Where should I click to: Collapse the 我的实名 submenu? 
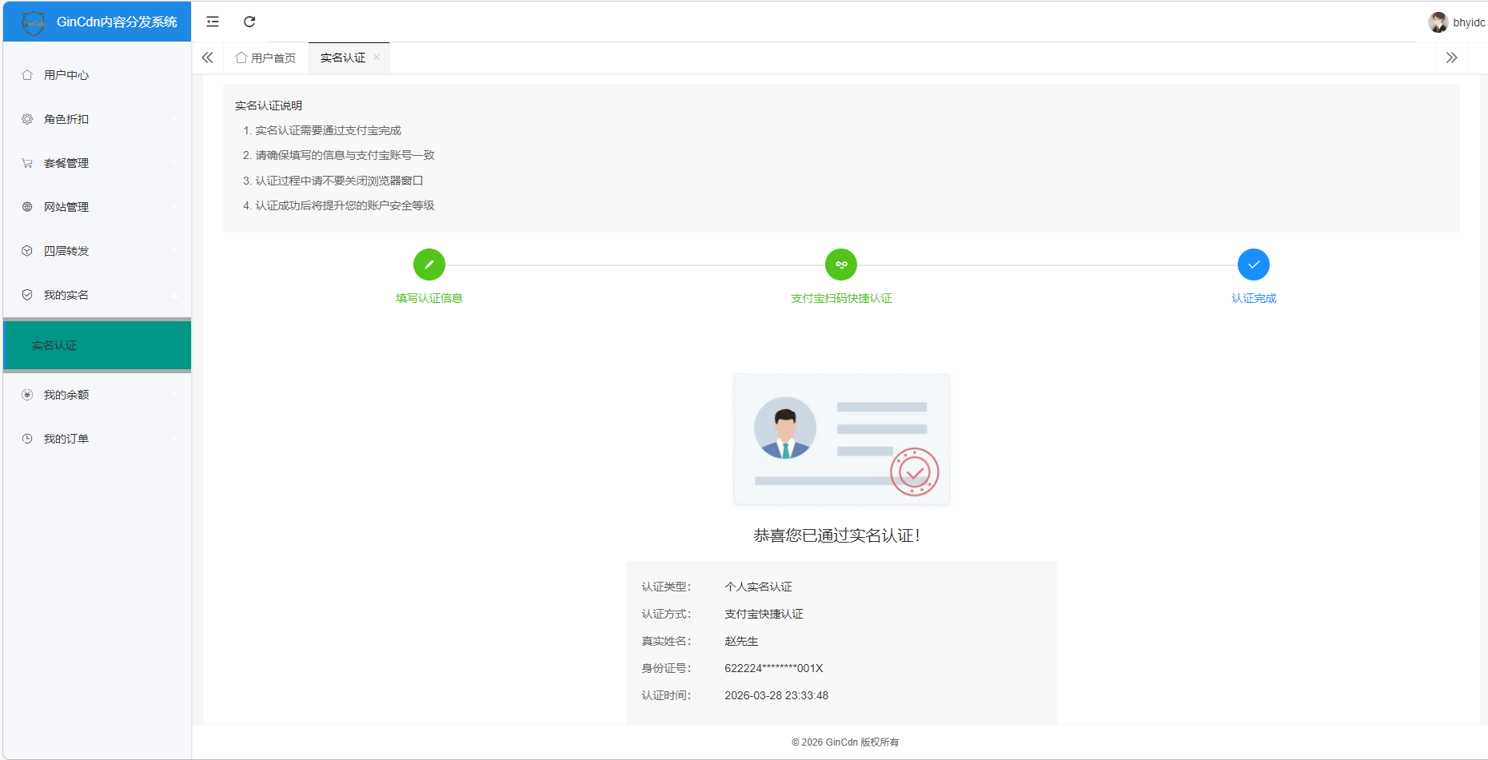[174, 294]
